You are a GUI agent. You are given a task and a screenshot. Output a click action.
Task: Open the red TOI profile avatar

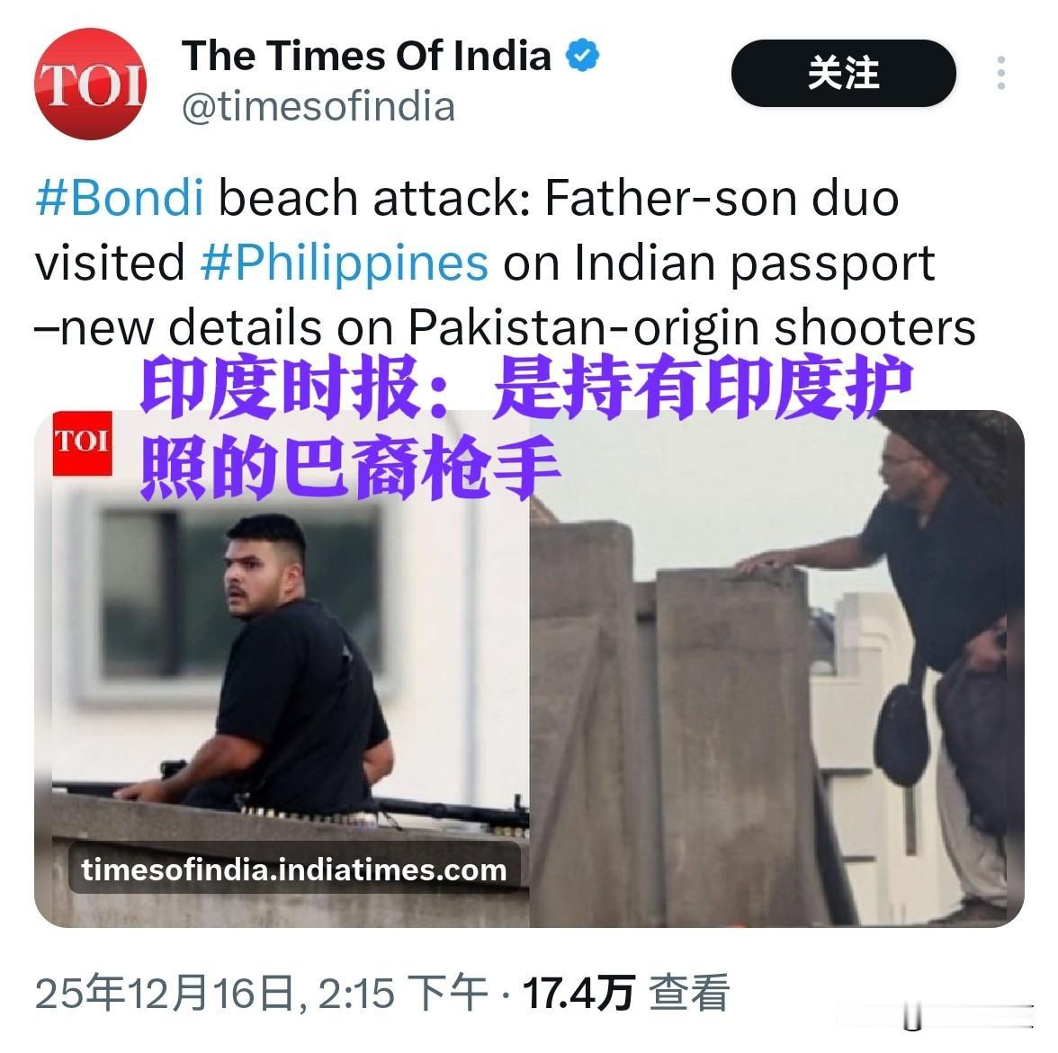pyautogui.click(x=90, y=84)
